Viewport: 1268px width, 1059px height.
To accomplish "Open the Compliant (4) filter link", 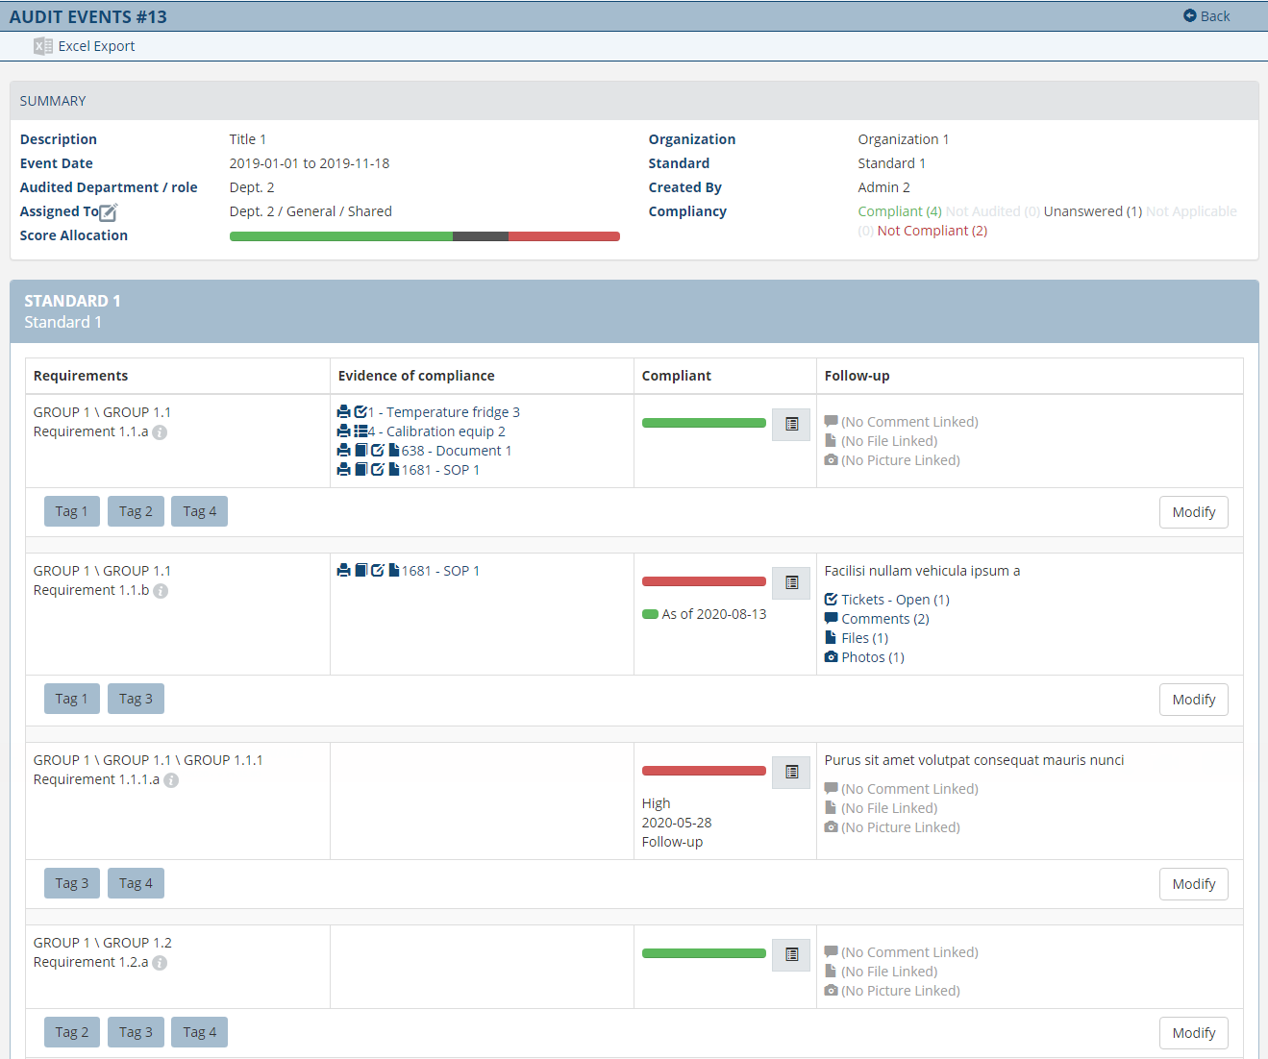I will (899, 210).
